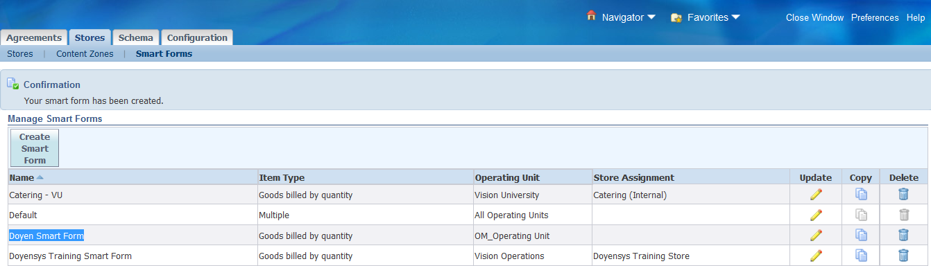
Task: Click the Copy column header
Action: 861,177
